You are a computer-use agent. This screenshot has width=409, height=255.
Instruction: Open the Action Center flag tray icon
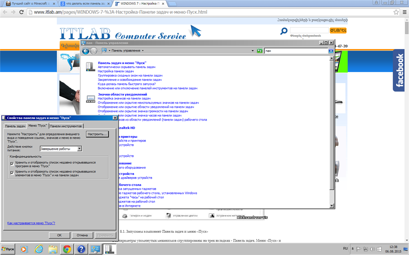[x=359, y=249]
